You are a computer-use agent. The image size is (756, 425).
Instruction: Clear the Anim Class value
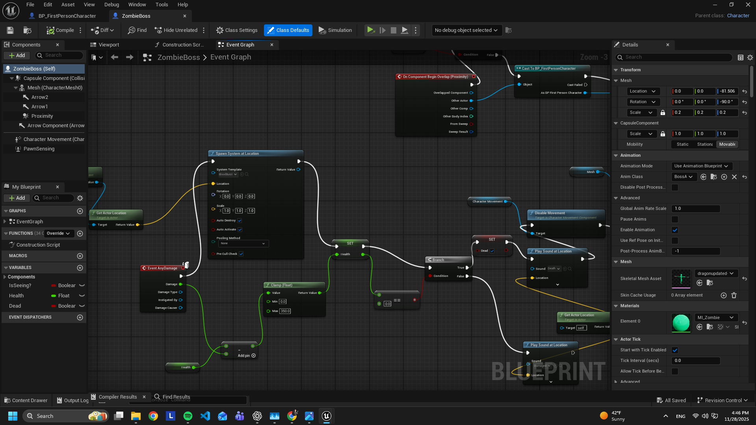click(734, 177)
